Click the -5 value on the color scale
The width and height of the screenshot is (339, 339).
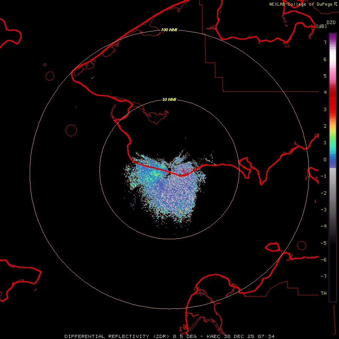(x=324, y=243)
